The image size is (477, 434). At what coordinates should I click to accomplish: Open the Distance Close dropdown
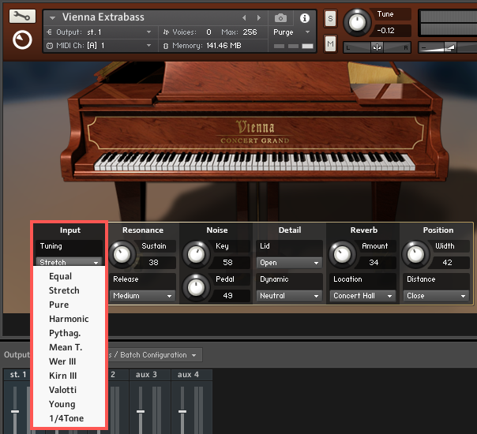(x=436, y=295)
